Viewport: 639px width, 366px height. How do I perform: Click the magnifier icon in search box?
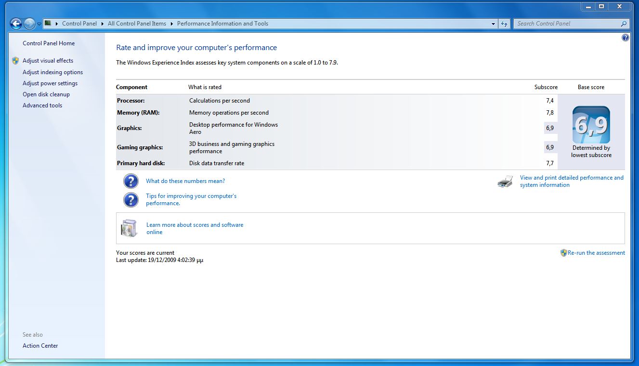(624, 24)
